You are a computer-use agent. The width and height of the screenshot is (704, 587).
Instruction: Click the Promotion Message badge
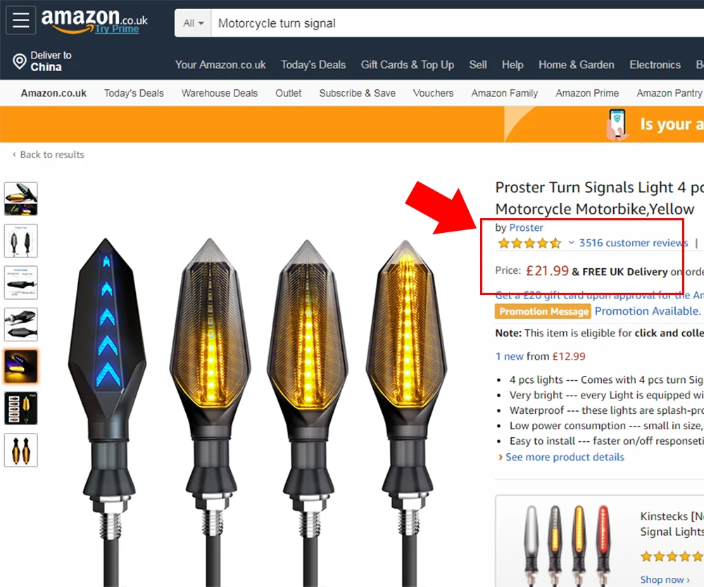point(543,312)
